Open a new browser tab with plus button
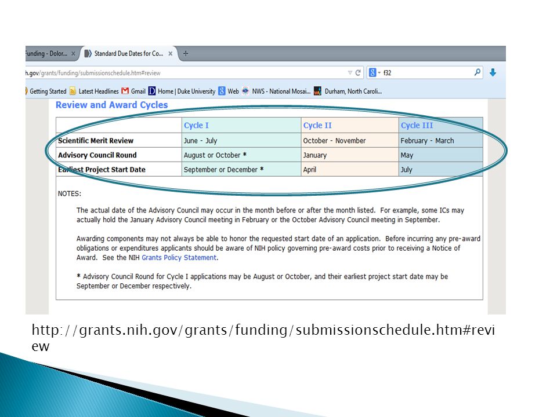 click(x=186, y=53)
